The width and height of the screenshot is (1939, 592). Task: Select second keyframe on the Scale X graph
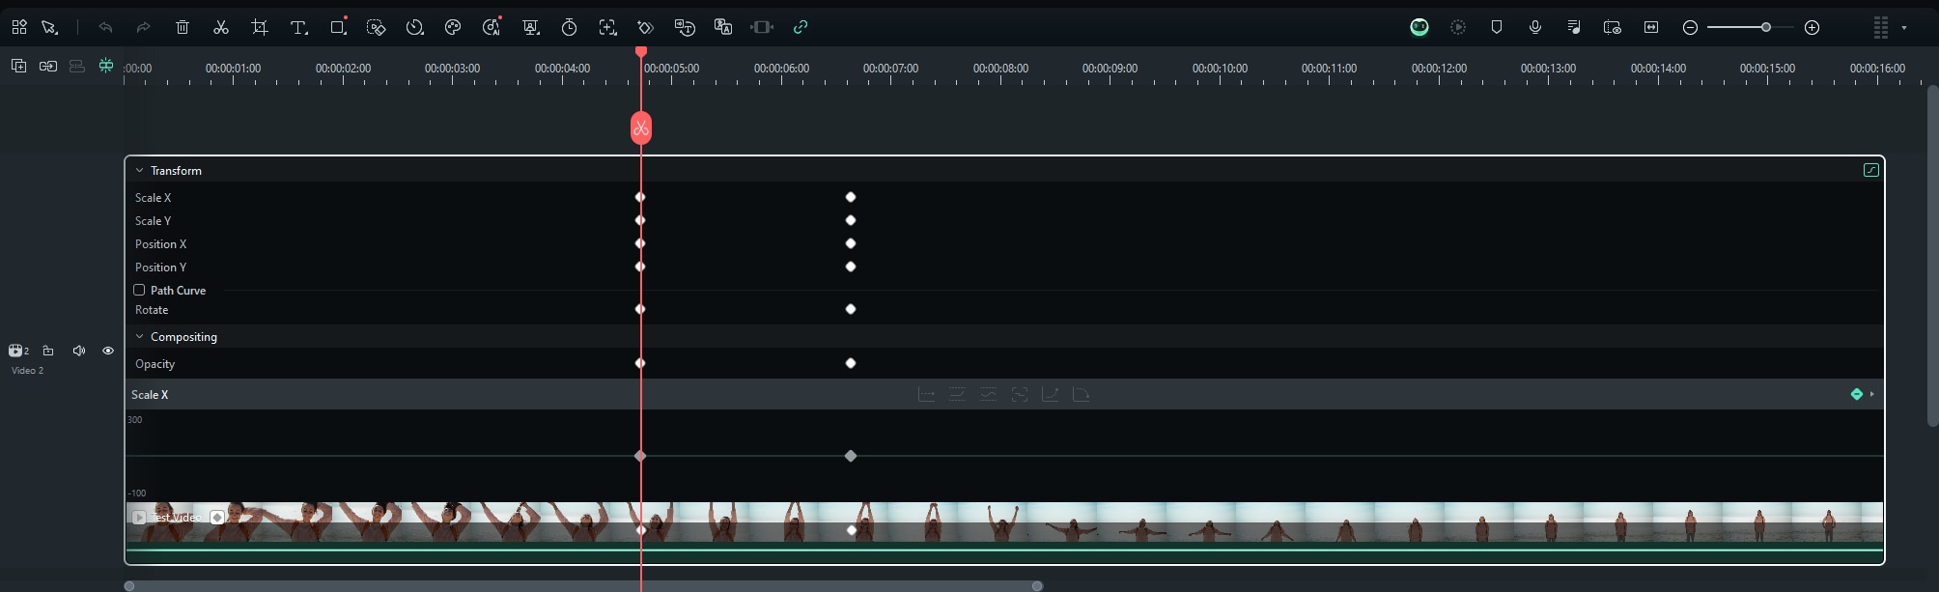click(x=851, y=456)
